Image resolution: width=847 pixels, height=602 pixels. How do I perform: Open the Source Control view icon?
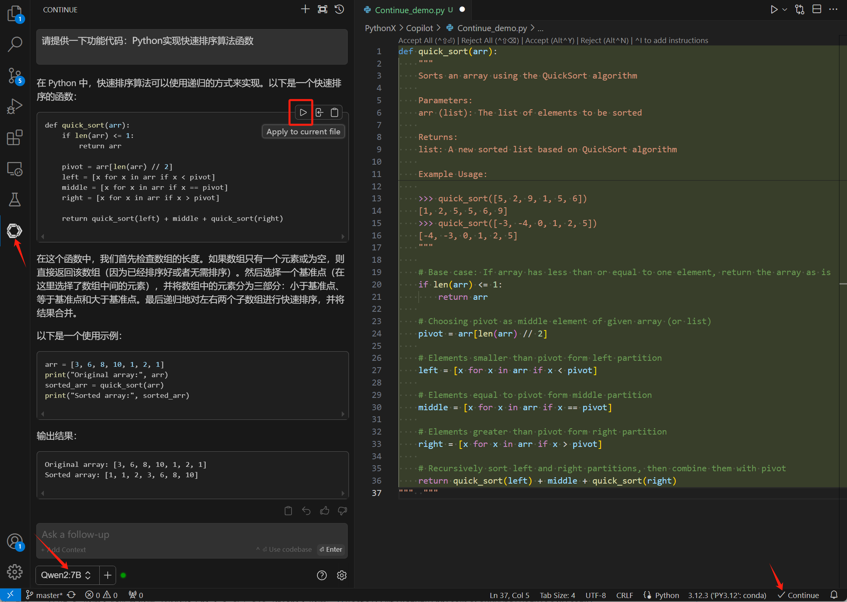[x=15, y=75]
